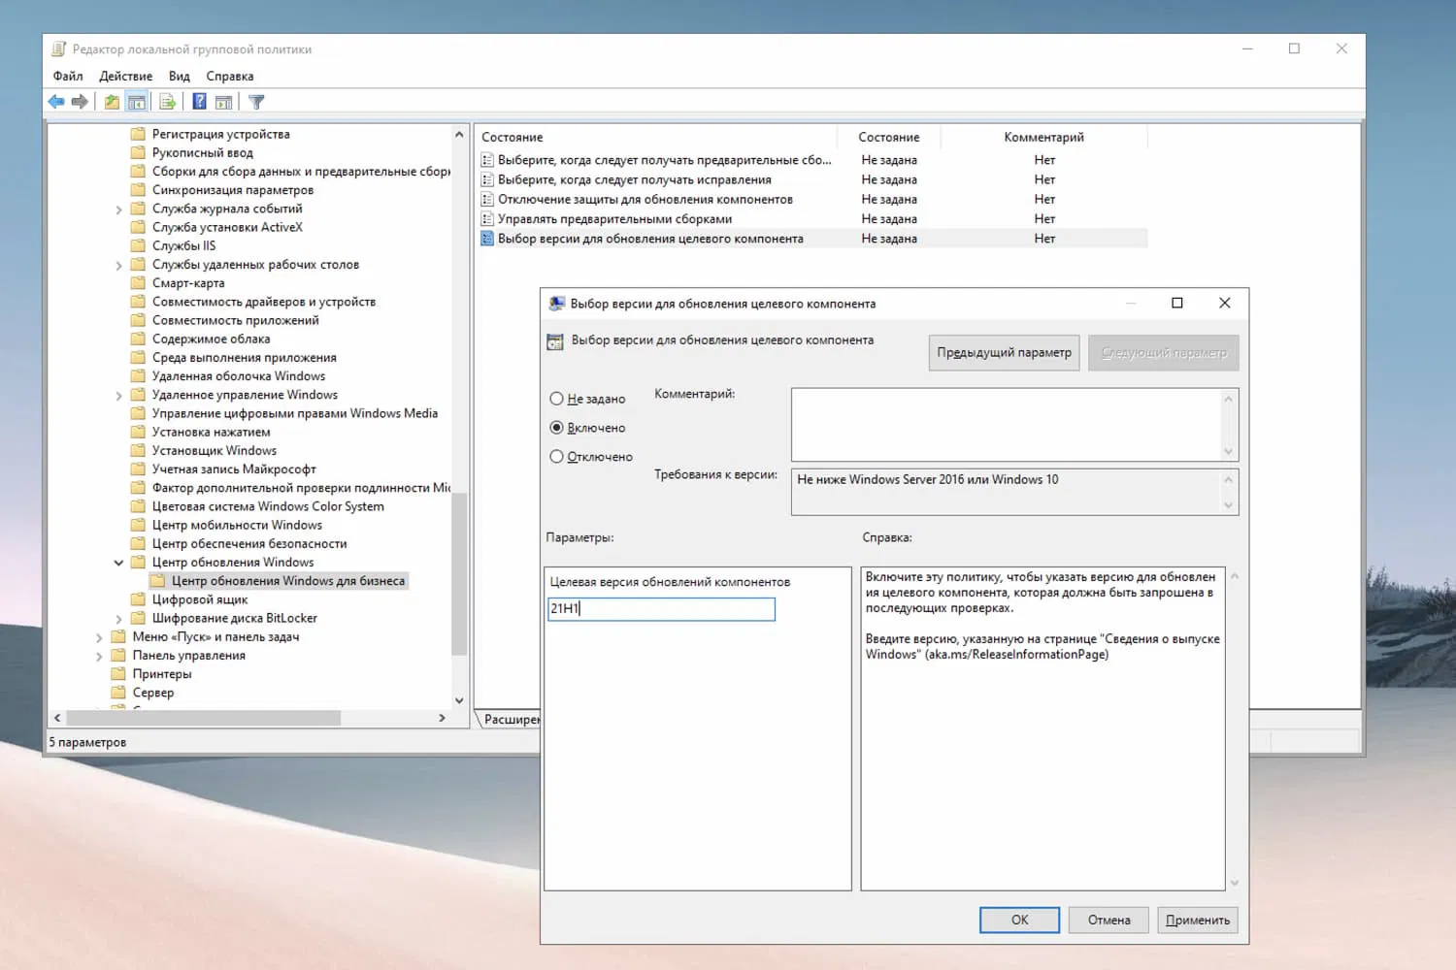
Task: Confirm the policy with OK
Action: coord(1019,920)
